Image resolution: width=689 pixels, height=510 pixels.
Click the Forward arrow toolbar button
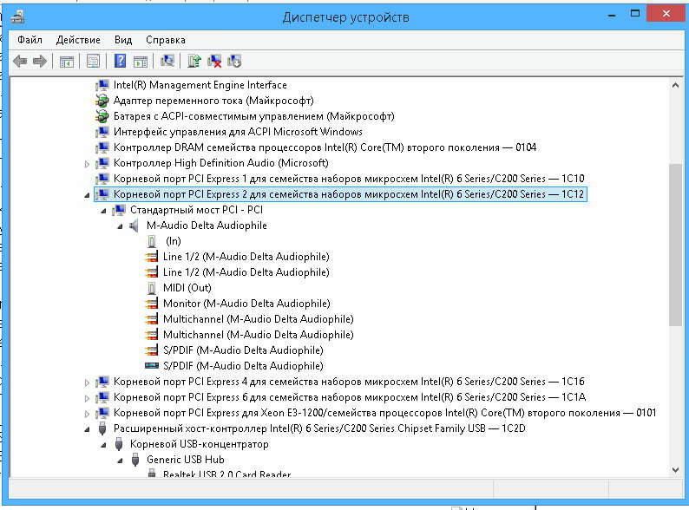40,61
